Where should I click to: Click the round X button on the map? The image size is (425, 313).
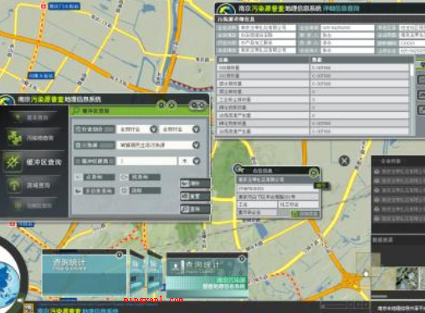click(345, 161)
